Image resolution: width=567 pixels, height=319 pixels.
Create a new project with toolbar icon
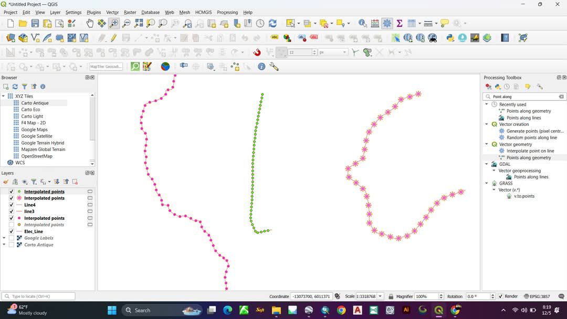10,24
